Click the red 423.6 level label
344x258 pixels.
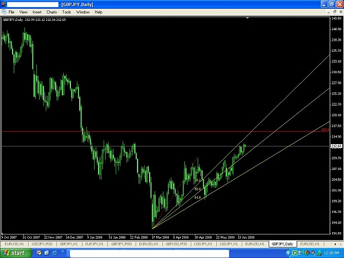tap(325, 130)
